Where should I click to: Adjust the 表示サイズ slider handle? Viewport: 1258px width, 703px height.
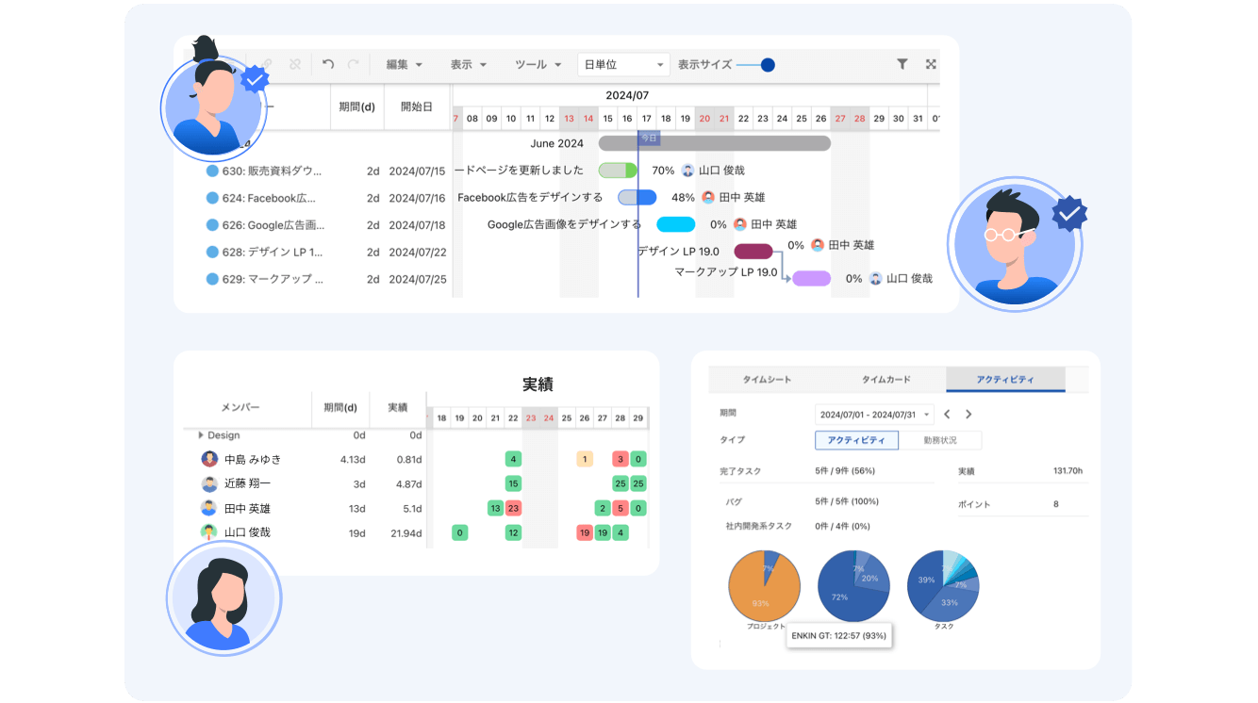coord(768,65)
